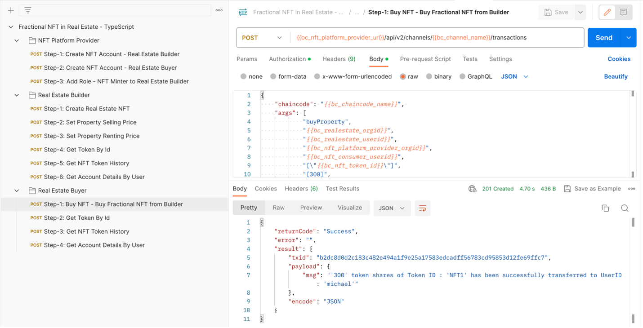Switch to the Headers (9) request tab

pos(339,59)
